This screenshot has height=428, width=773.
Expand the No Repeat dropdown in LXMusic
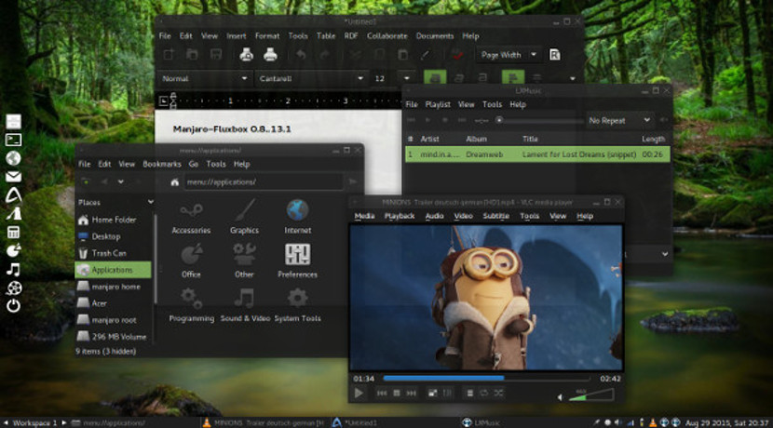coord(619,120)
